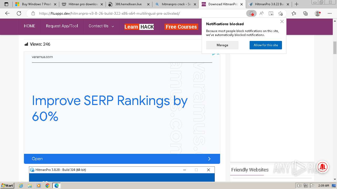Click the taskbar clock showing 2:09 AM
The width and height of the screenshot is (337, 189).
click(324, 186)
